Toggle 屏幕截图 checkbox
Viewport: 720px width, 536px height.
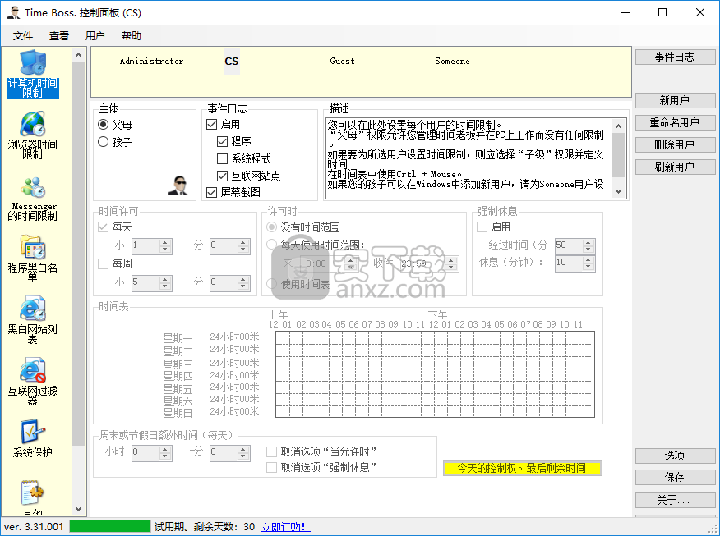[x=212, y=192]
